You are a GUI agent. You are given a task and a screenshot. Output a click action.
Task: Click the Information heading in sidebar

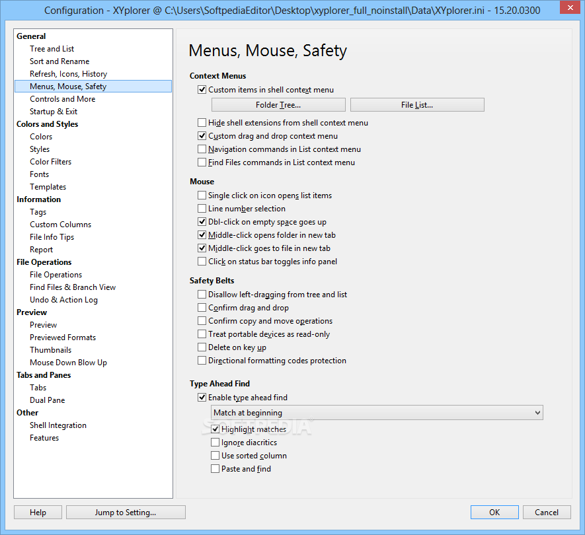[38, 199]
